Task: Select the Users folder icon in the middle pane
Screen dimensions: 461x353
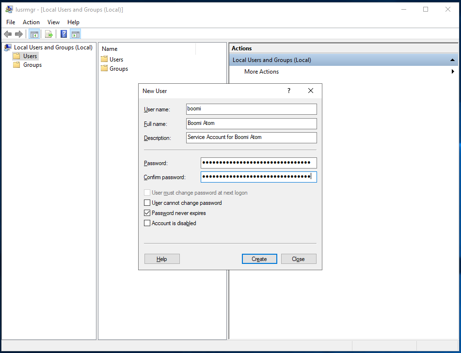Action: [x=105, y=59]
